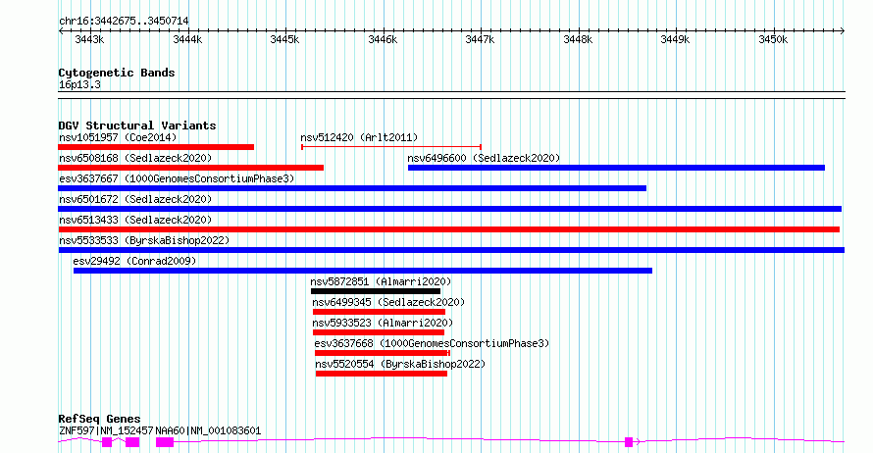This screenshot has width=873, height=453.
Task: Click the 3448k ruler tick label
Action: (578, 40)
